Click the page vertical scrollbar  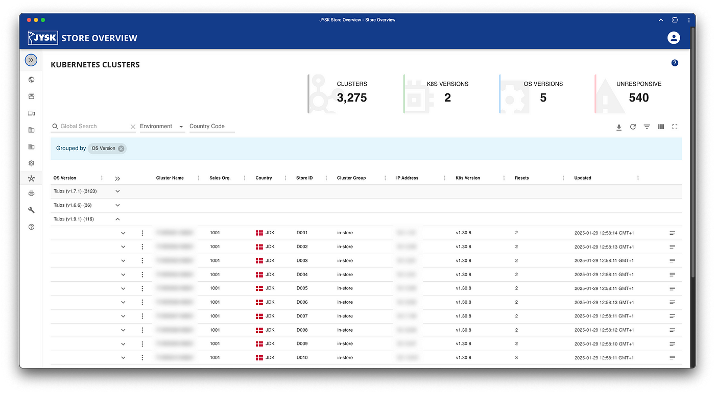(x=693, y=153)
